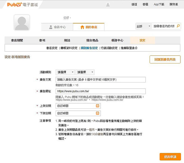Select 帳務中心 menu item

[x=117, y=40]
